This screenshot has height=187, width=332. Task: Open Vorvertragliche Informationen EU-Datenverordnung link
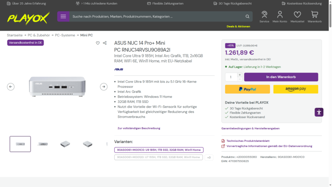[269, 146]
